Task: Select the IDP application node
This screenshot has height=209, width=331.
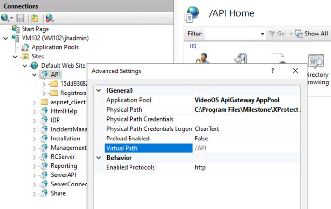Action: point(55,120)
